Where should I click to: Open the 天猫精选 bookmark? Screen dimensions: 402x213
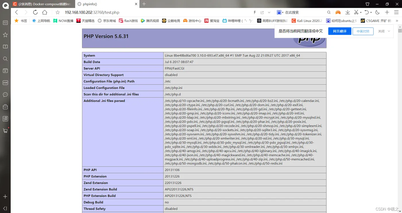(x=85, y=21)
